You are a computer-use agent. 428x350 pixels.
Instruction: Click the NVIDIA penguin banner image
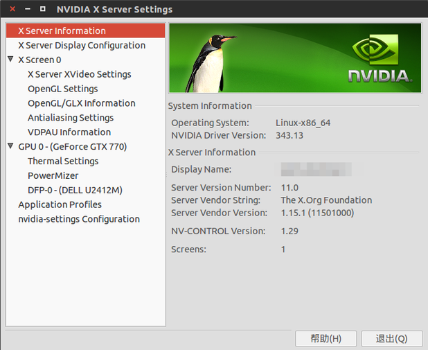[294, 58]
